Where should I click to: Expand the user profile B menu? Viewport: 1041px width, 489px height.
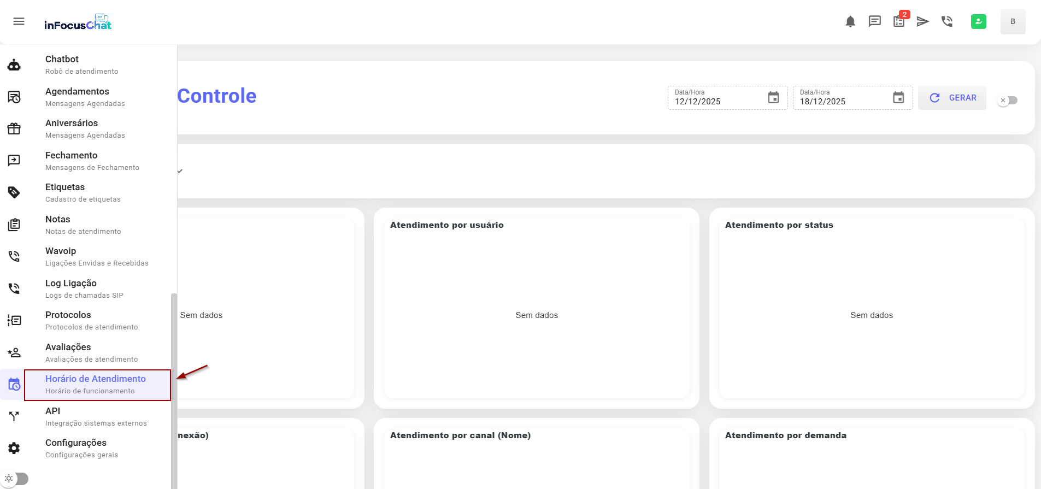click(1013, 21)
